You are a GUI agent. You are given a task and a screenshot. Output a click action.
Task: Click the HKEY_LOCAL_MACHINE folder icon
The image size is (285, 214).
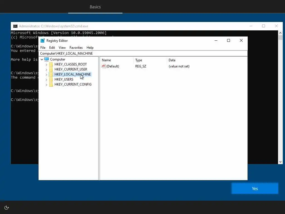[51, 74]
